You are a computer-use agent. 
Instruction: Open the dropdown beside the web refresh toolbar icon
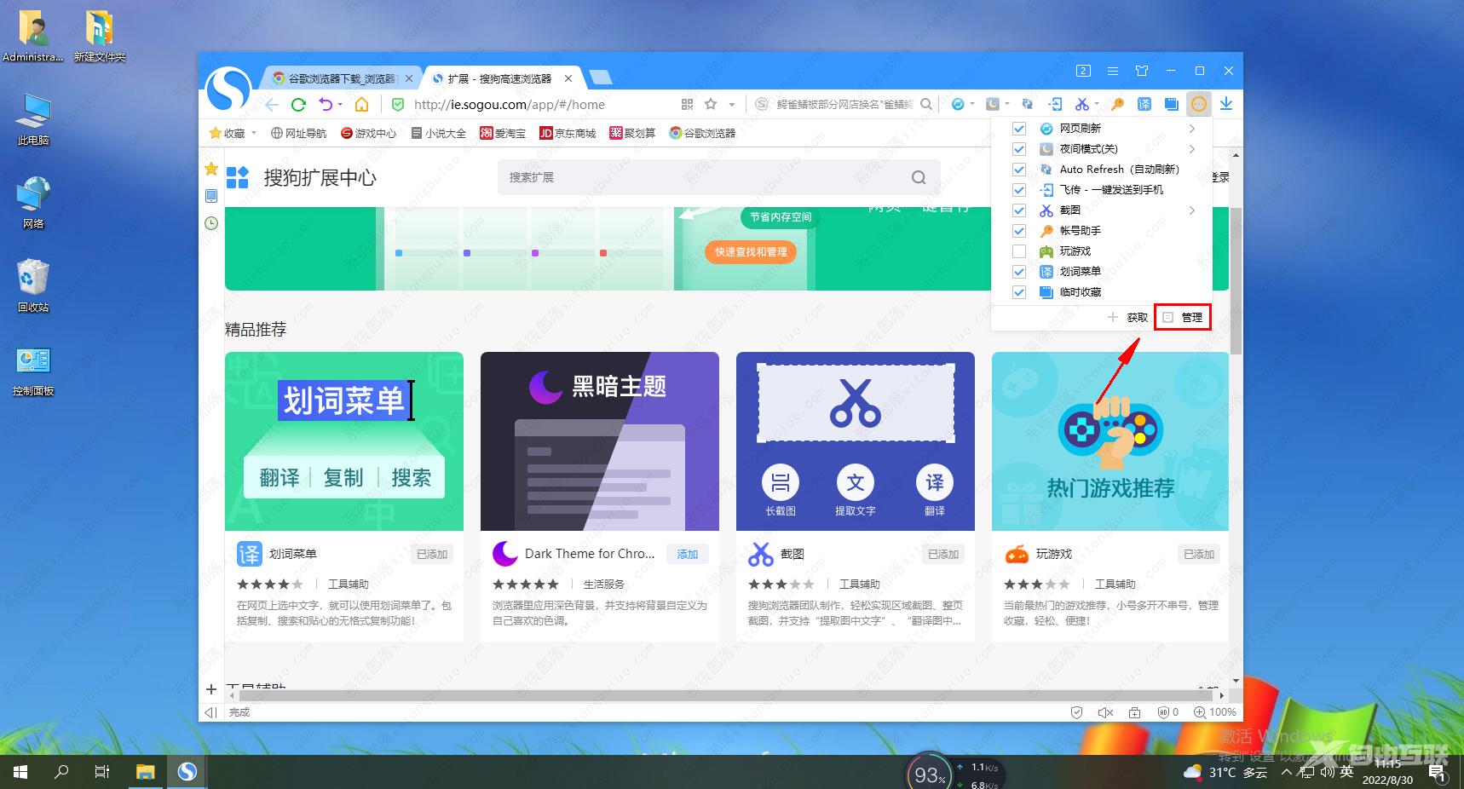(972, 105)
